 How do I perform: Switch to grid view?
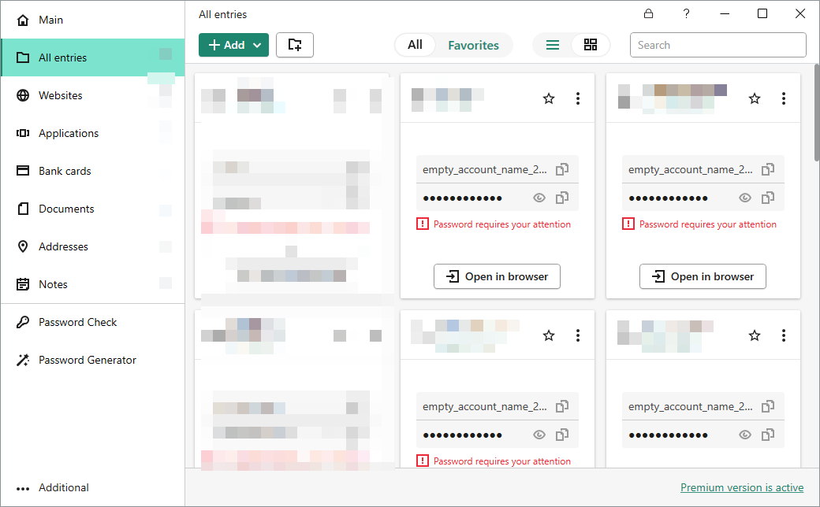[591, 45]
